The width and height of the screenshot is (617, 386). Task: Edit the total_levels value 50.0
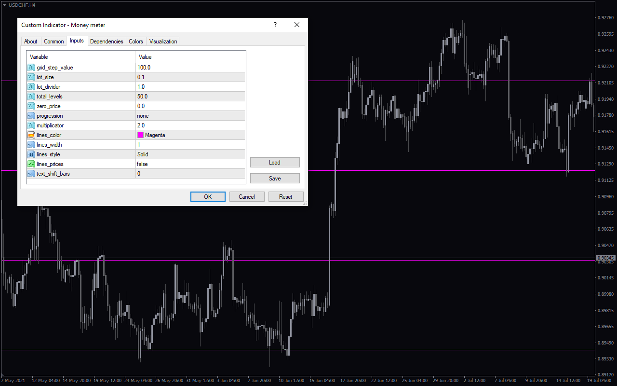point(190,96)
